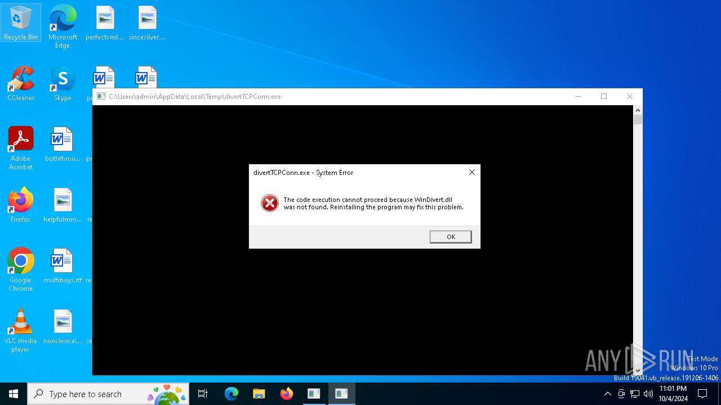Click the WinDivert.dll error message text
This screenshot has width=721, height=405.
tap(373, 203)
